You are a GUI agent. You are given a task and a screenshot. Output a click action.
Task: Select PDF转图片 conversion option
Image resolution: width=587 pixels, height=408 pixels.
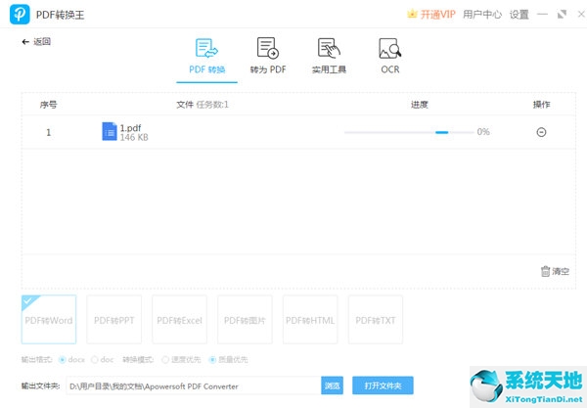pyautogui.click(x=245, y=319)
